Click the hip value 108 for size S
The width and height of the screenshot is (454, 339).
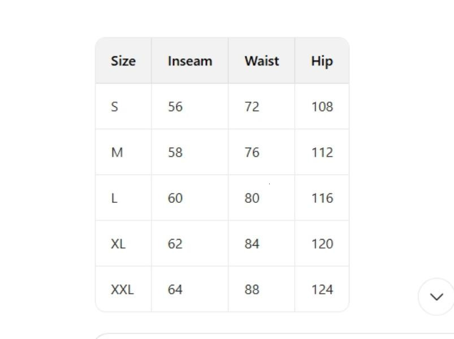coord(321,106)
